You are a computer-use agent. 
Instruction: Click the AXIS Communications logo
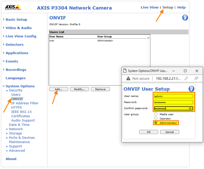(13, 7)
